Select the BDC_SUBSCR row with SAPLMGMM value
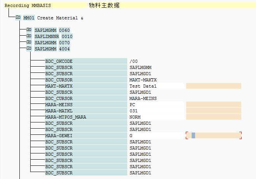This screenshot has height=179, width=256. 86,67
